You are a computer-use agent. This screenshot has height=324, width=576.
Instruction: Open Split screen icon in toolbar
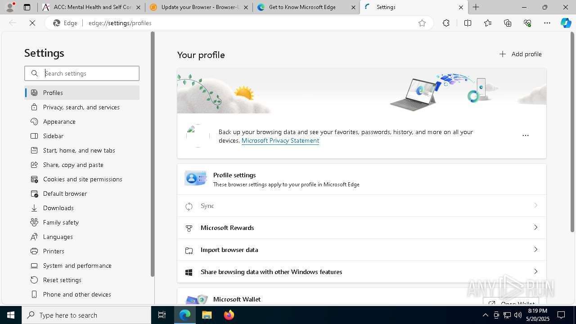(x=468, y=23)
